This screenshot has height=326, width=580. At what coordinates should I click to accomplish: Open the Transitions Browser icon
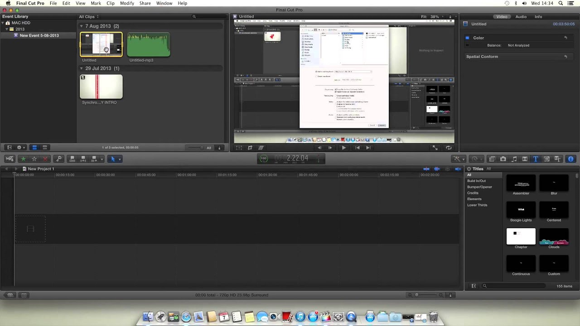tap(525, 159)
